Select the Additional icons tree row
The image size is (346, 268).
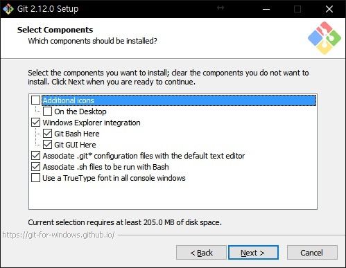179,100
